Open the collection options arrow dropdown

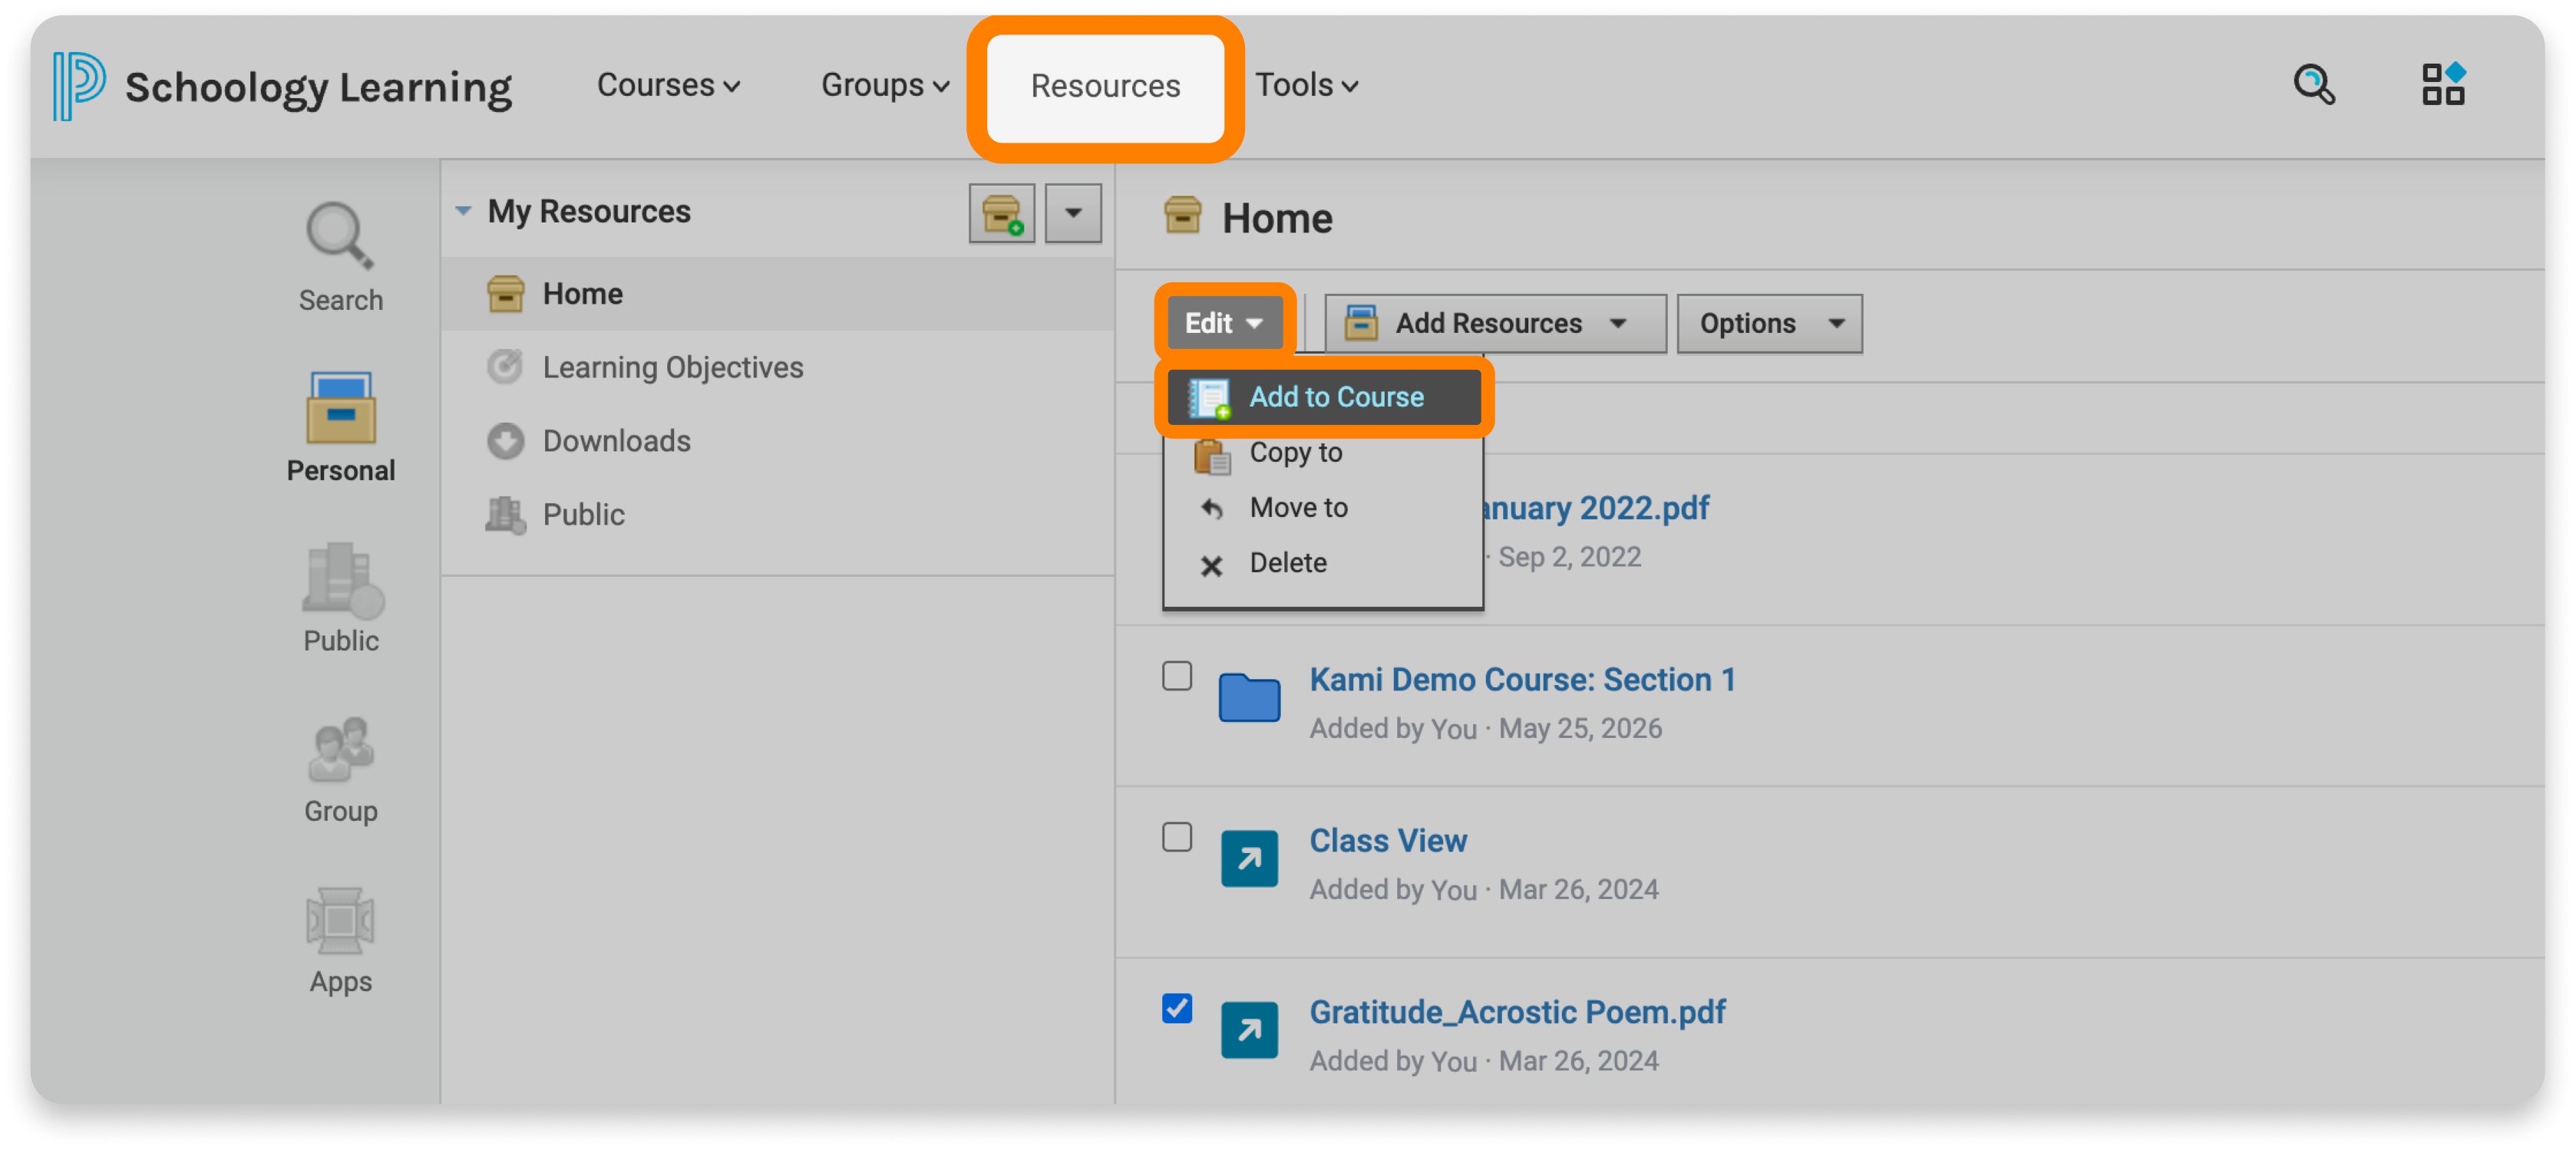click(1073, 213)
